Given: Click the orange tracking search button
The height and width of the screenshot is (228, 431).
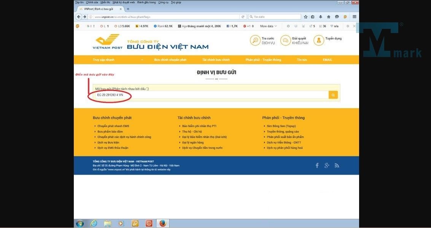Looking at the screenshot, I should [333, 95].
